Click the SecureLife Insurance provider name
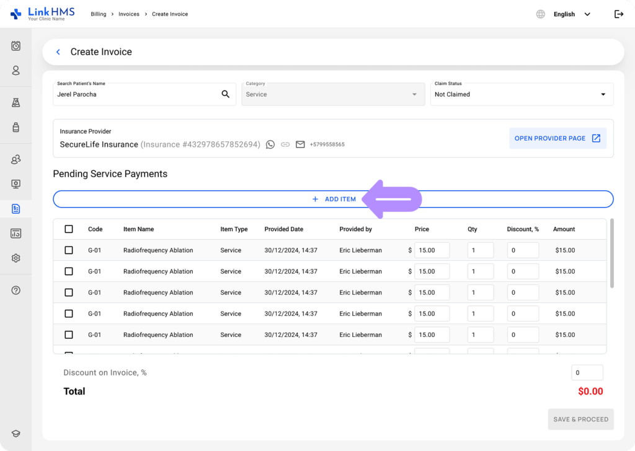This screenshot has height=451, width=635. pyautogui.click(x=99, y=144)
